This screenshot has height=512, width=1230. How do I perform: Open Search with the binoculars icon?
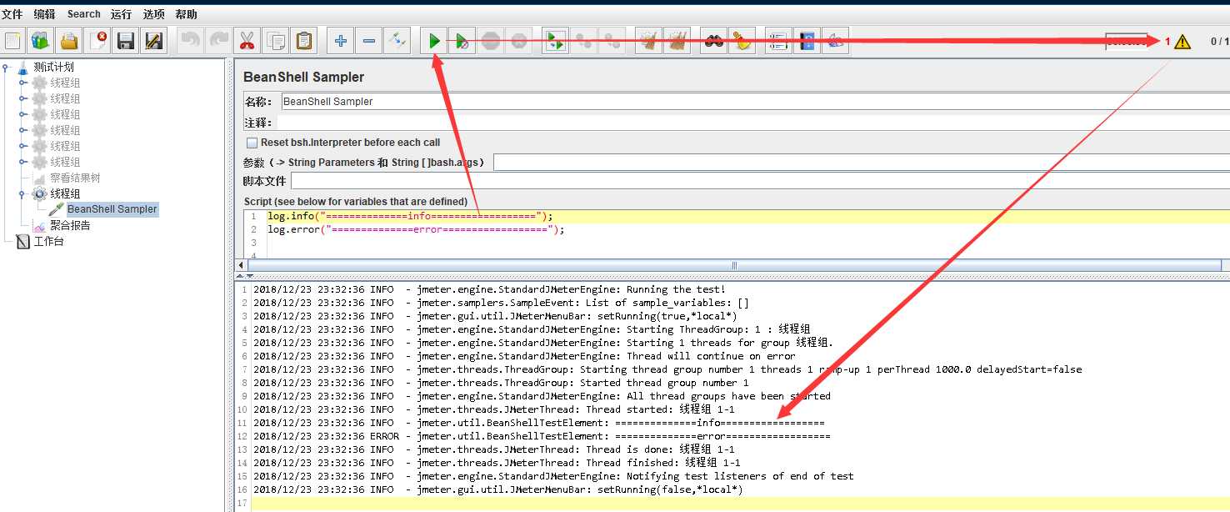[713, 41]
